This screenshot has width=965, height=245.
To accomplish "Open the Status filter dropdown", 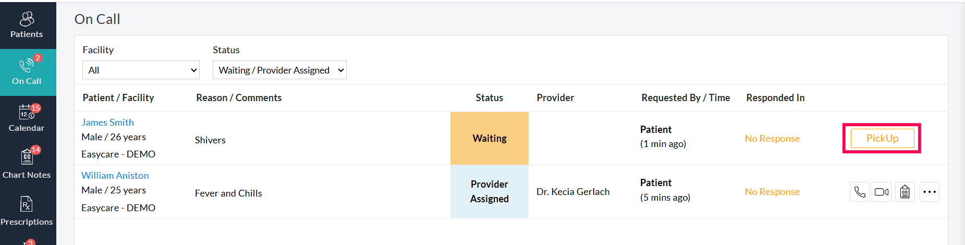I will [x=279, y=70].
